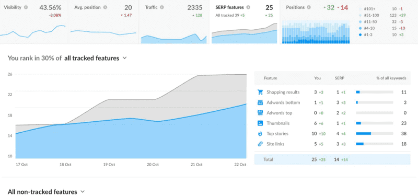Click the Site links feature label
The width and height of the screenshot is (418, 196).
[x=275, y=144]
